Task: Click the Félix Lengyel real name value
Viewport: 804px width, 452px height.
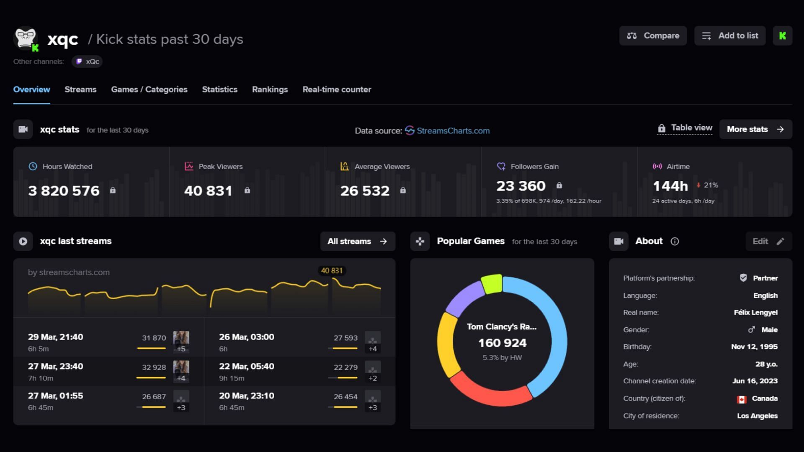Action: [755, 313]
